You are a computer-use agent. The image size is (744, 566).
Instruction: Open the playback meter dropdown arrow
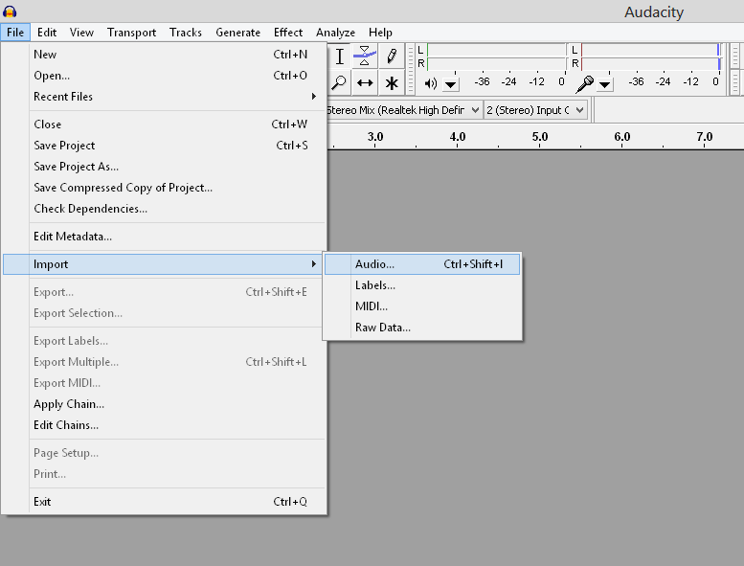click(x=451, y=85)
